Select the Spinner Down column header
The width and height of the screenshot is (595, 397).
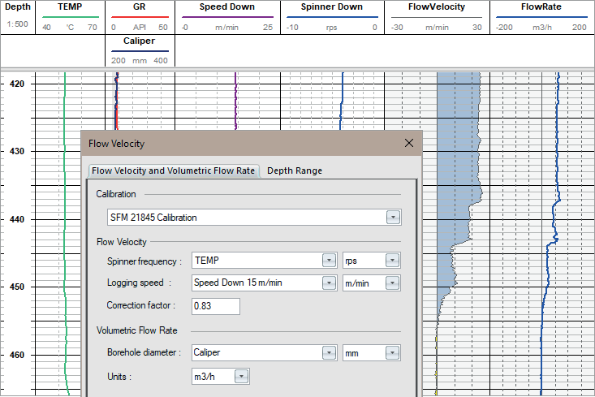[331, 6]
